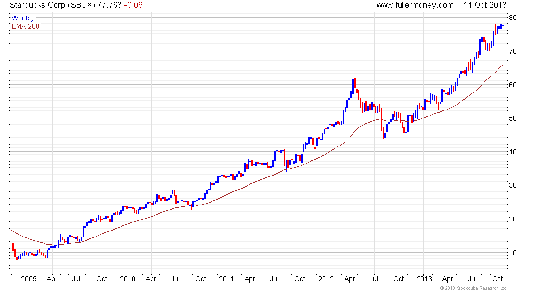The width and height of the screenshot is (536, 292).
Task: Click the red 'EMA 200' legend label
Action: coord(26,26)
